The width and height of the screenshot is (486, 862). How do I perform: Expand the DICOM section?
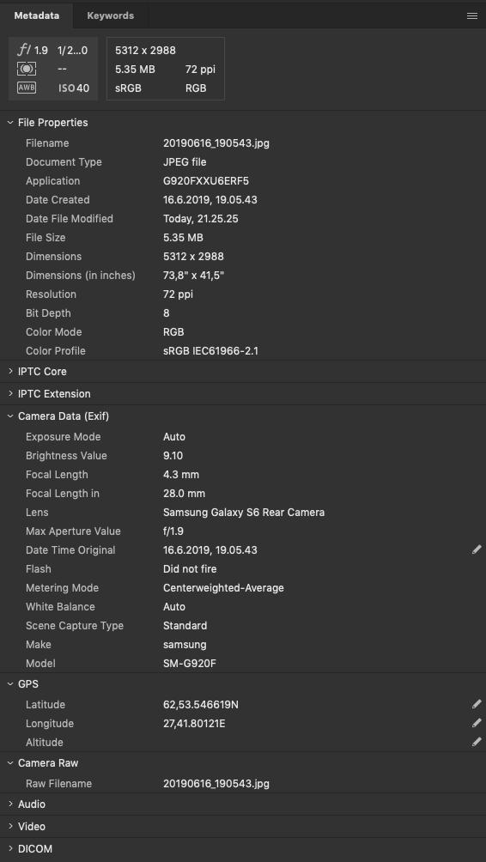(10, 849)
